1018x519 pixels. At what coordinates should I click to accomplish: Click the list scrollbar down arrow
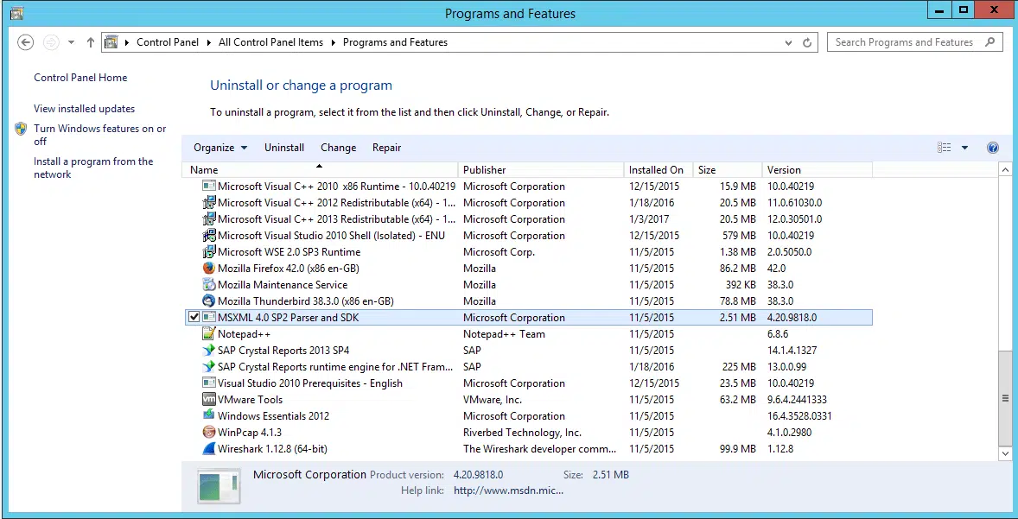tap(1006, 454)
